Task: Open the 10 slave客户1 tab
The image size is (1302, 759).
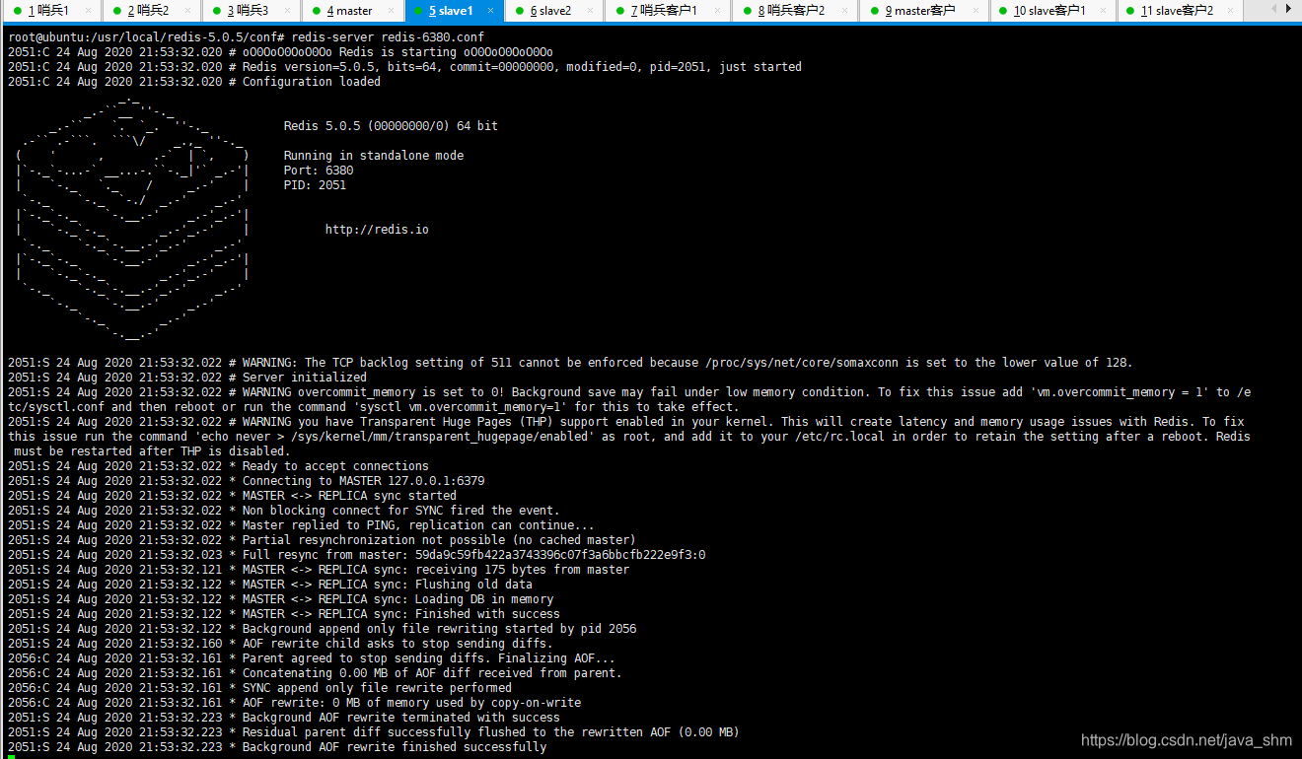Action: (1051, 11)
